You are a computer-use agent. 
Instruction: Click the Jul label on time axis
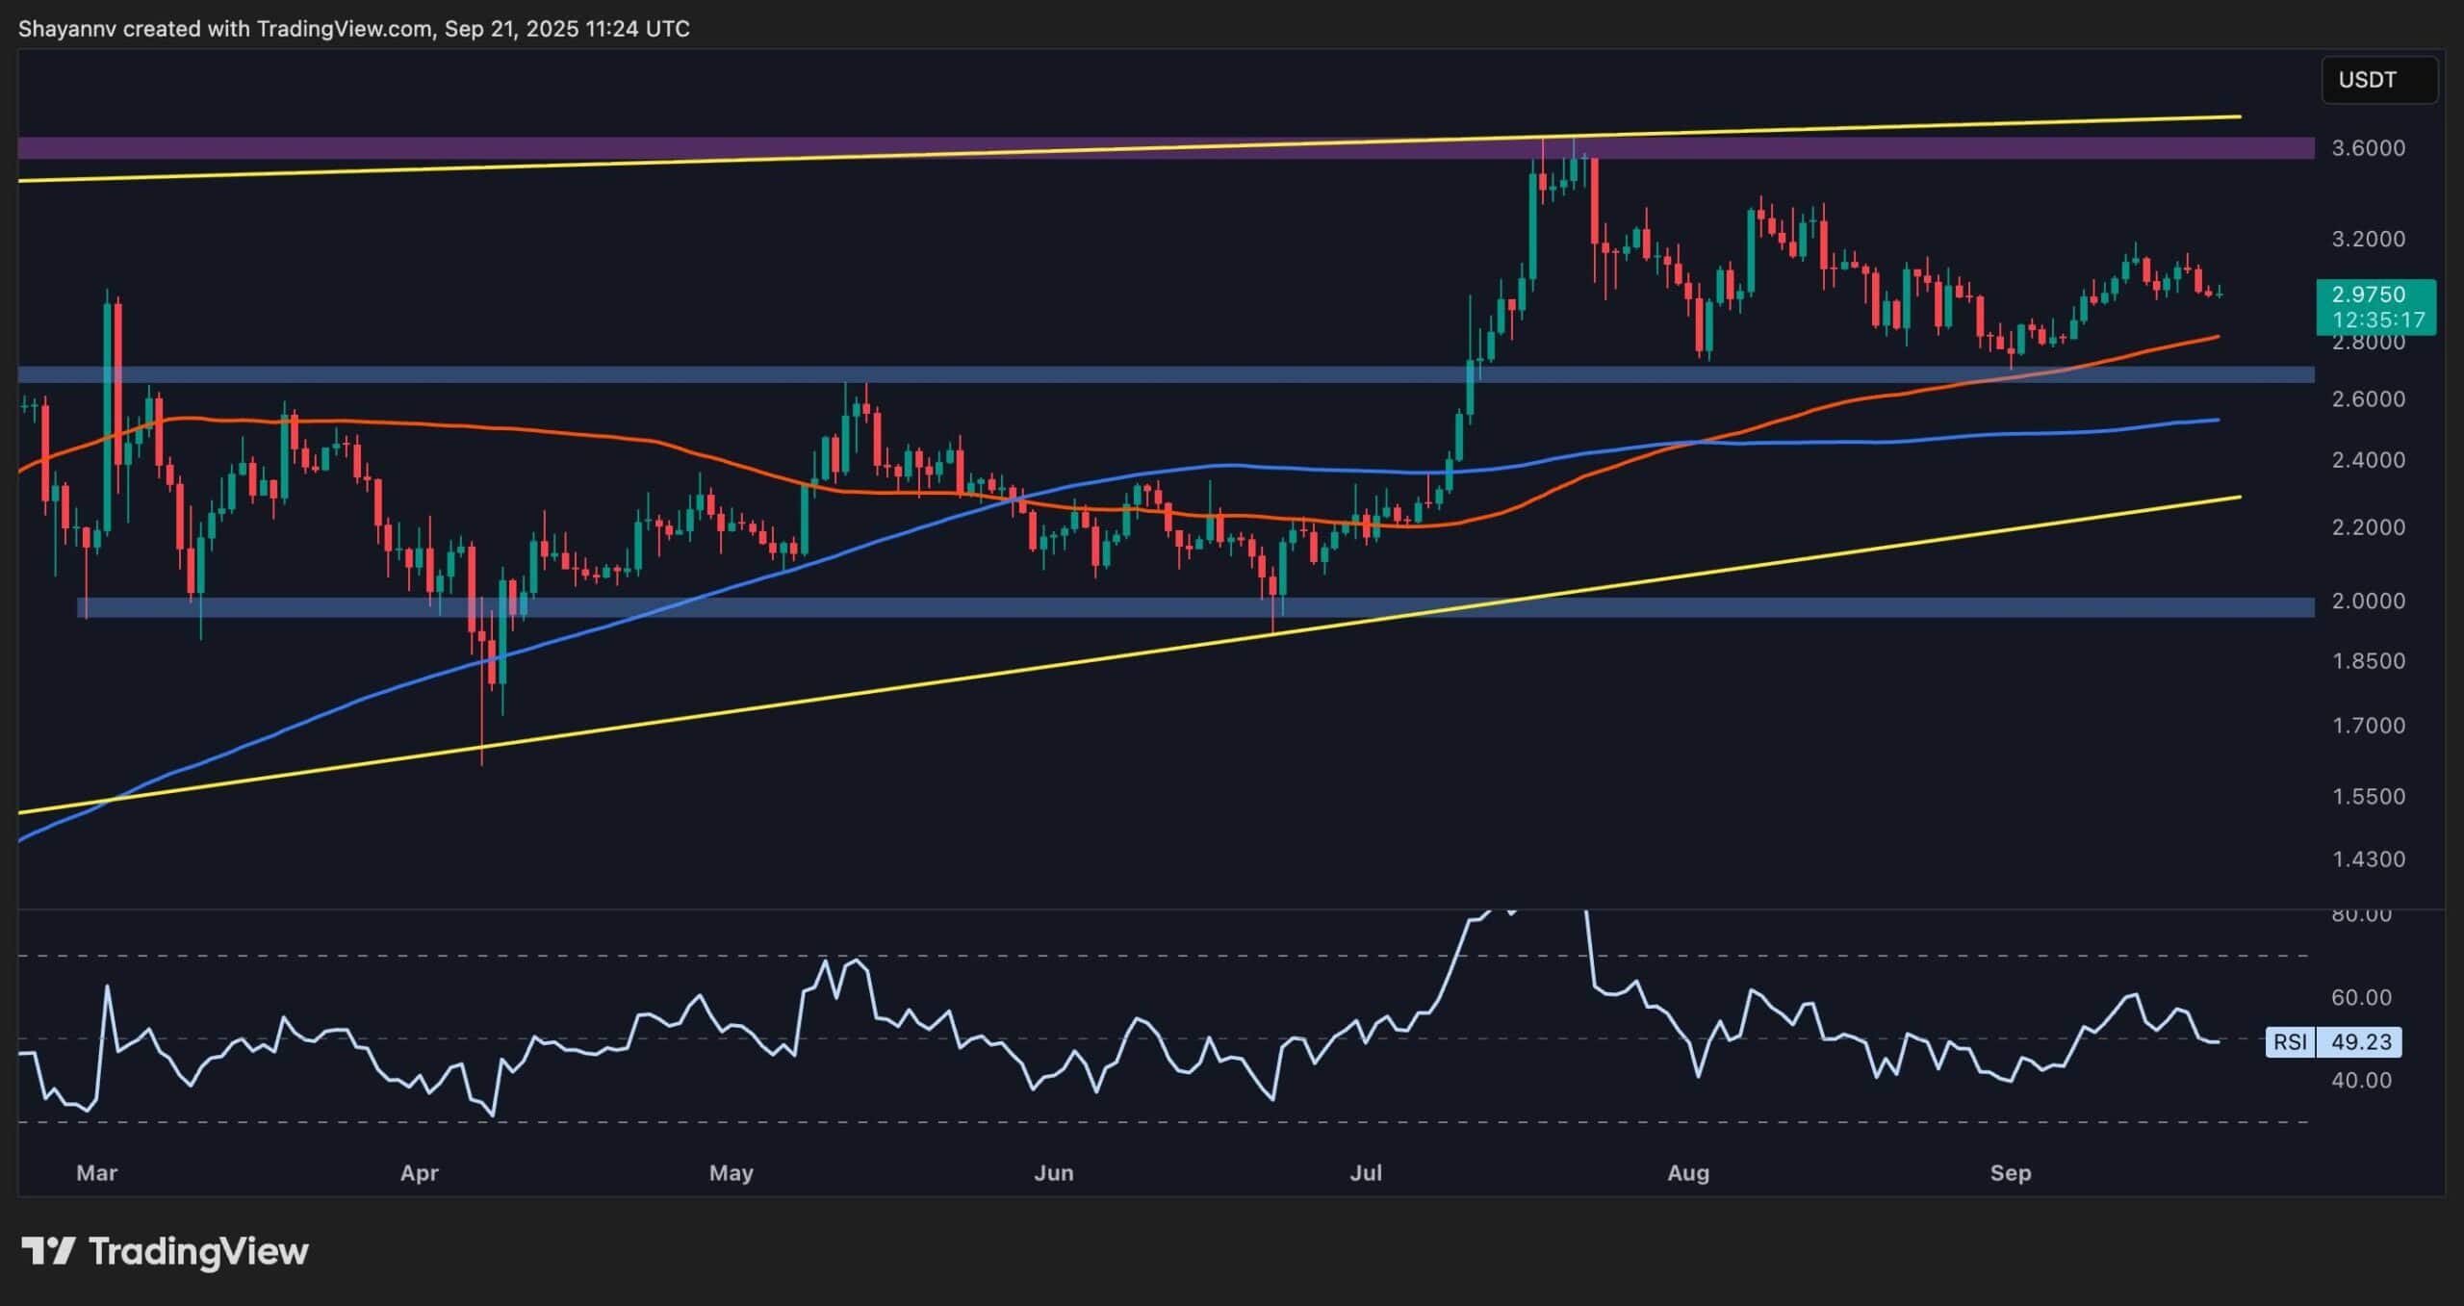[x=1365, y=1172]
